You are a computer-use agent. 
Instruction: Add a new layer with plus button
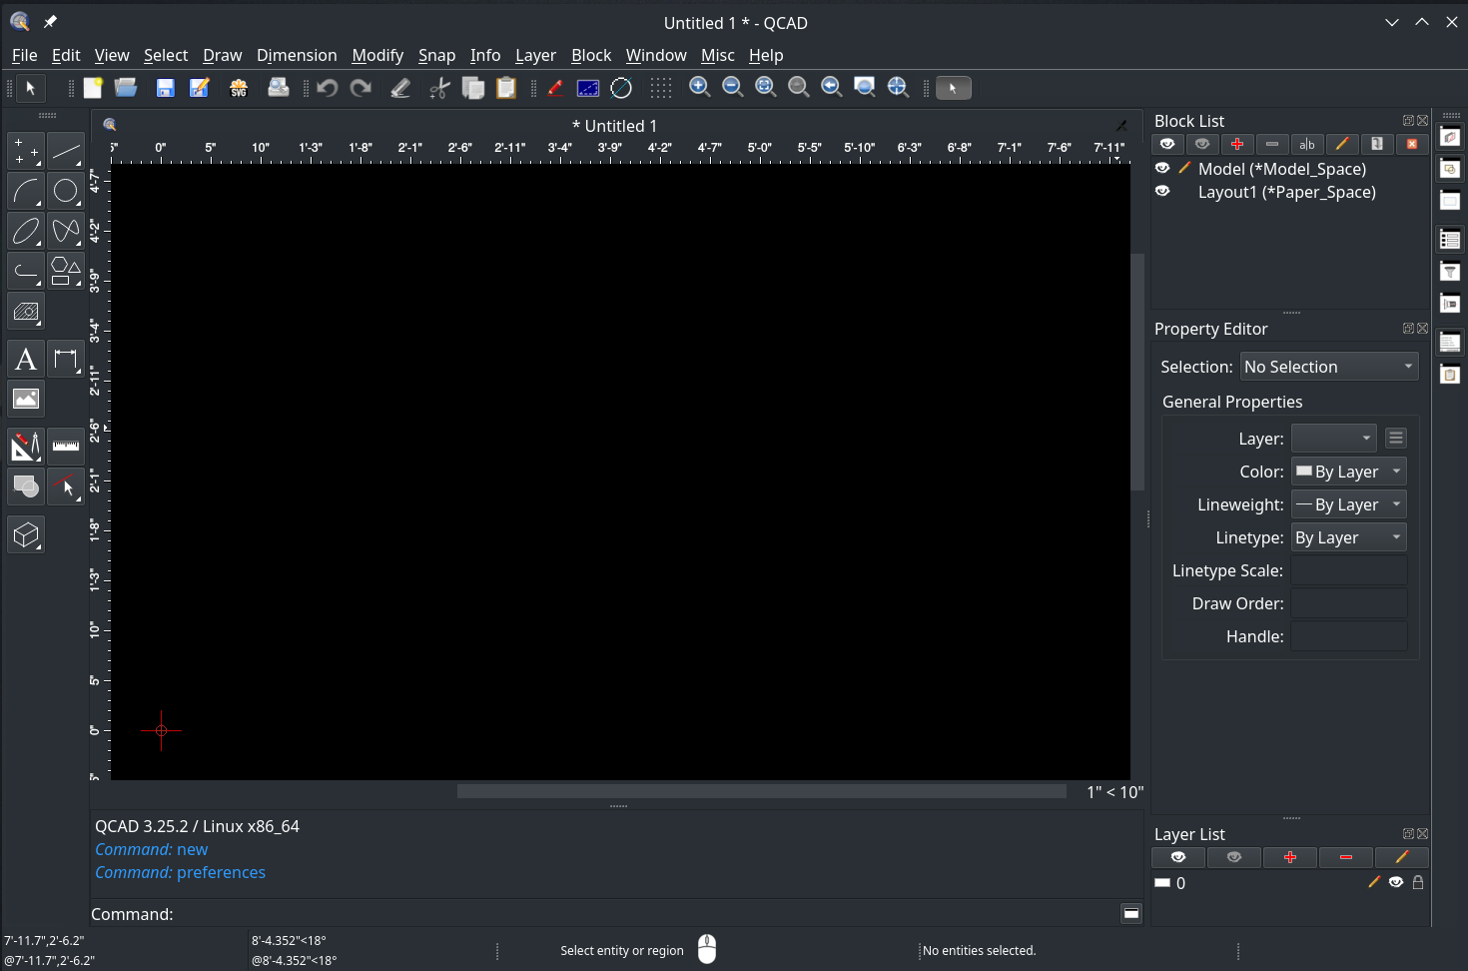[x=1290, y=857]
